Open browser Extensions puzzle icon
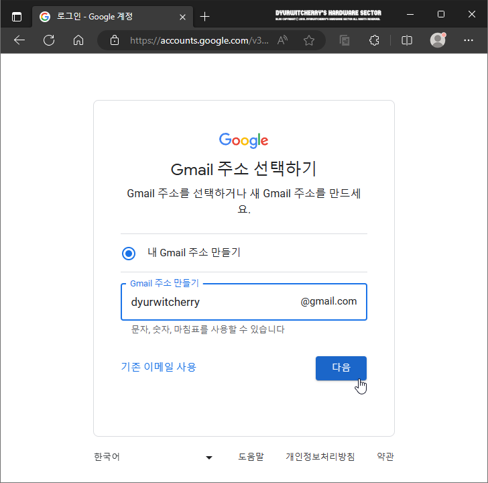This screenshot has height=483, width=488. (374, 40)
